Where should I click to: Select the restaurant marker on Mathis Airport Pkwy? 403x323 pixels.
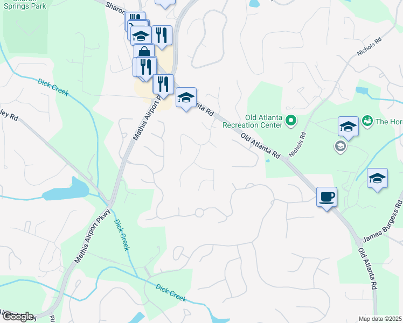(x=163, y=85)
